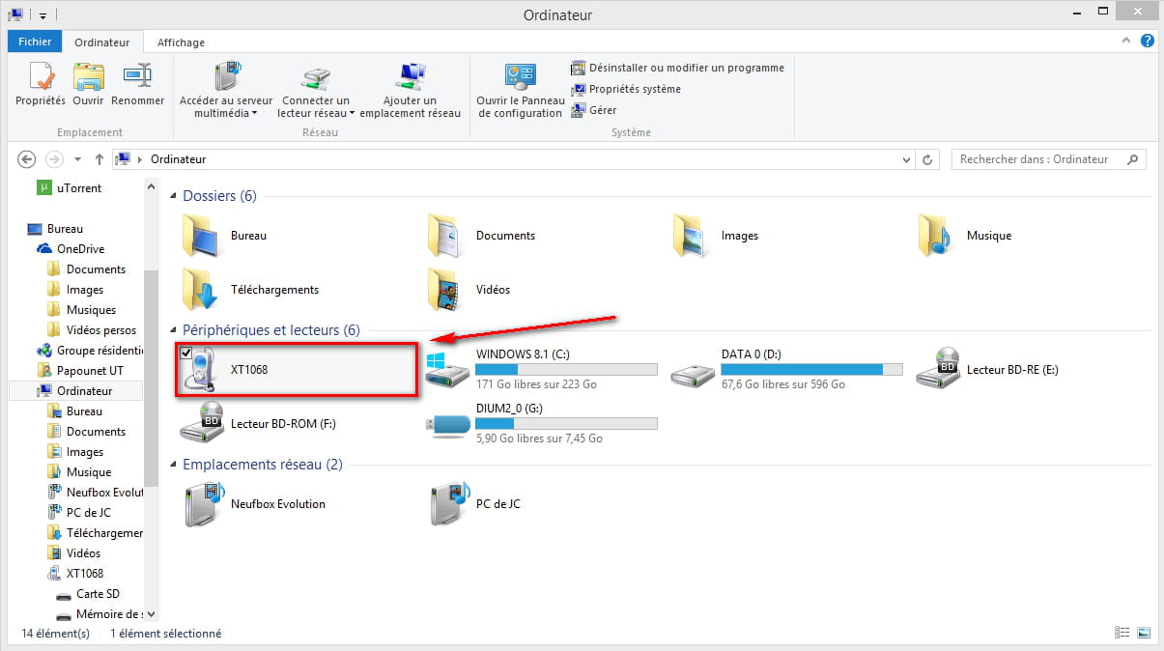The image size is (1164, 651).
Task: Select OneDrive in the navigation pane
Action: (x=71, y=249)
